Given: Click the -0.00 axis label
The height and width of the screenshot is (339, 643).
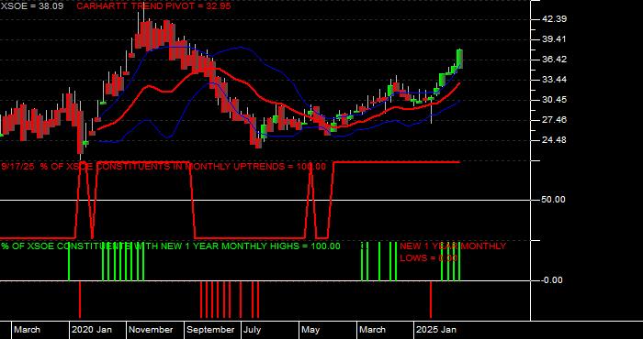Looking at the screenshot, I should click(551, 280).
